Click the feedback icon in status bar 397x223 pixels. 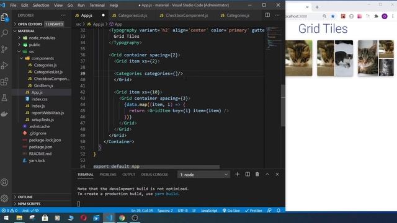pyautogui.click(x=269, y=211)
